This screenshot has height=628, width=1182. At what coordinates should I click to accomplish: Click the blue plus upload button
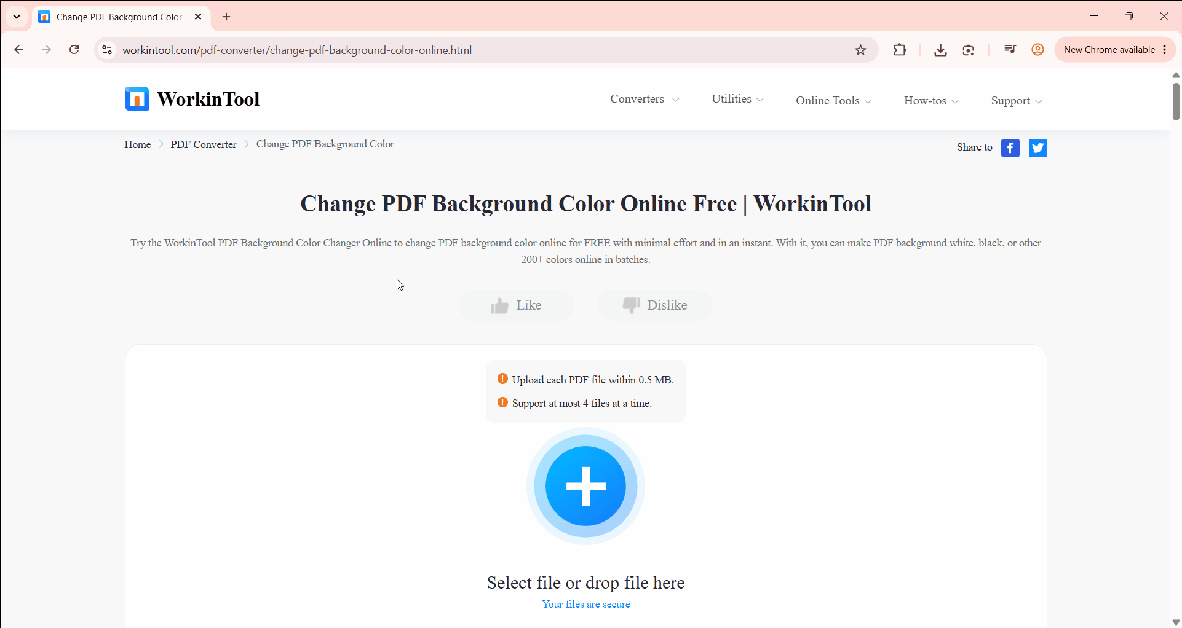click(x=585, y=486)
